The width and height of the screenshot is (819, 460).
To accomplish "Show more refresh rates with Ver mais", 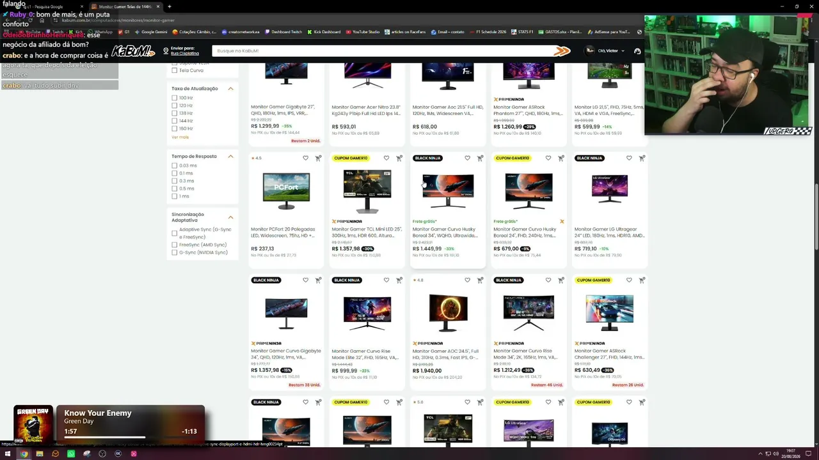I will click(180, 137).
